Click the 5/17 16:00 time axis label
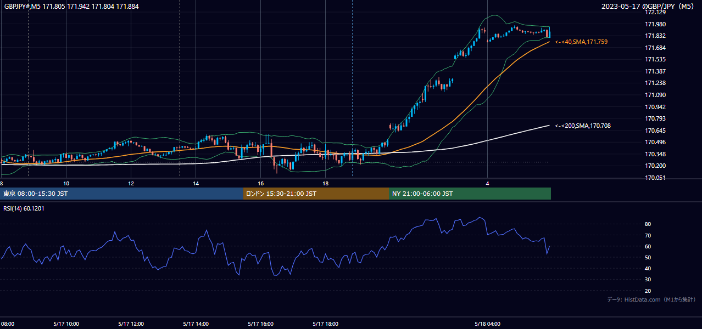This screenshot has width=702, height=329. pyautogui.click(x=261, y=324)
